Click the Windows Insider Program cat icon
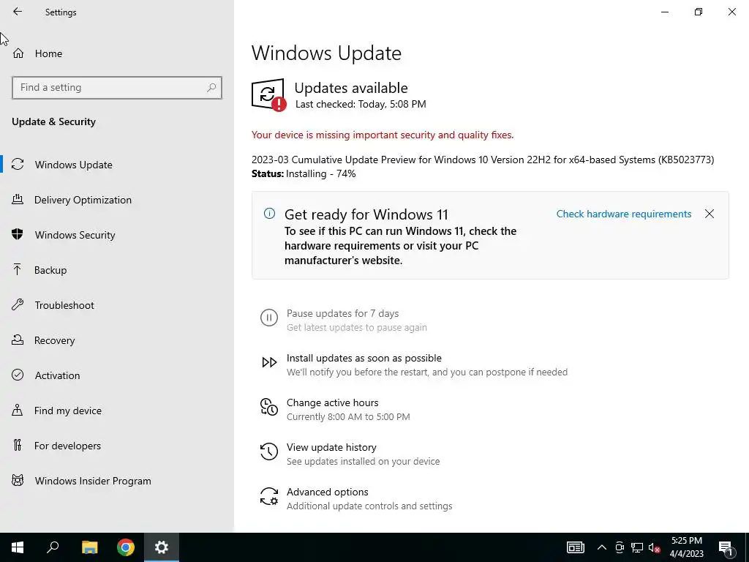 (x=18, y=480)
